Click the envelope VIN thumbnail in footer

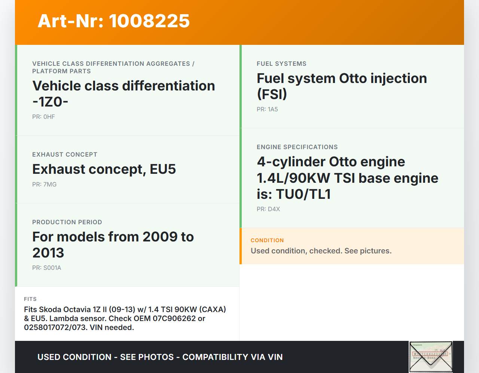(431, 357)
